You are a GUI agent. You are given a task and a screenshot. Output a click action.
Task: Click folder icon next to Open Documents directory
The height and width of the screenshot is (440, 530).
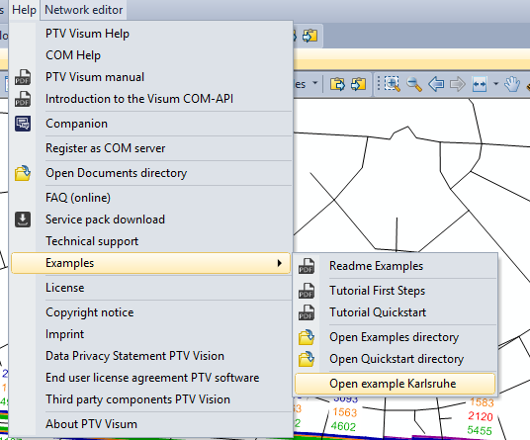23,173
